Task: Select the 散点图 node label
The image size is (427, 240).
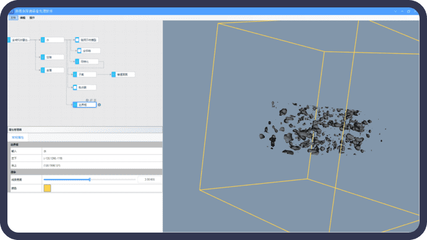Action: (82, 87)
